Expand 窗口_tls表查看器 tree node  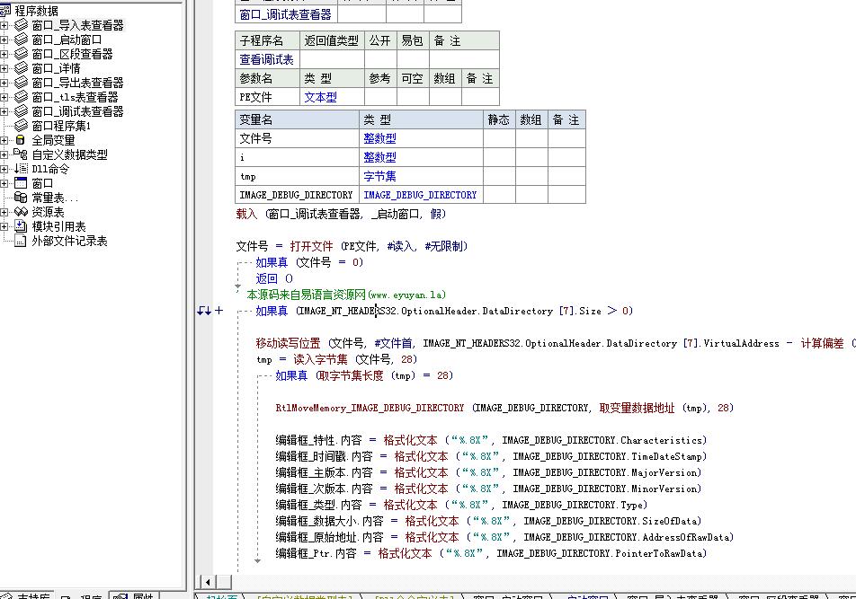[x=4, y=97]
